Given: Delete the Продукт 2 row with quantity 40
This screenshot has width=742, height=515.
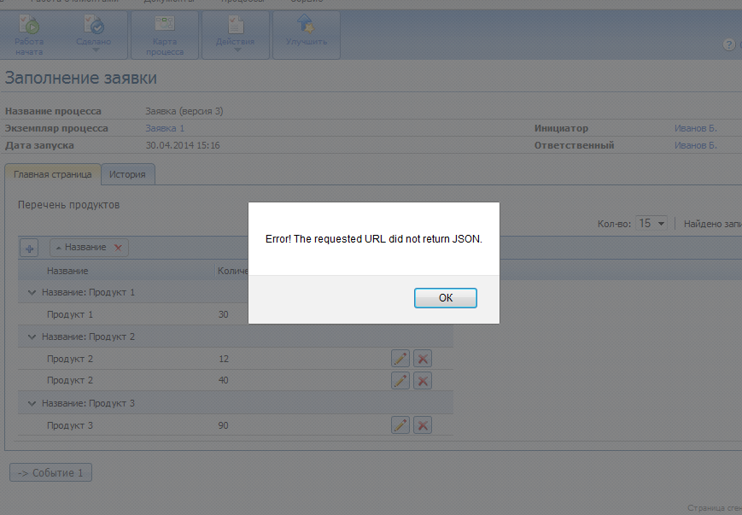Looking at the screenshot, I should pos(422,381).
